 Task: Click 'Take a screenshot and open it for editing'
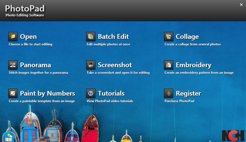[118, 73]
